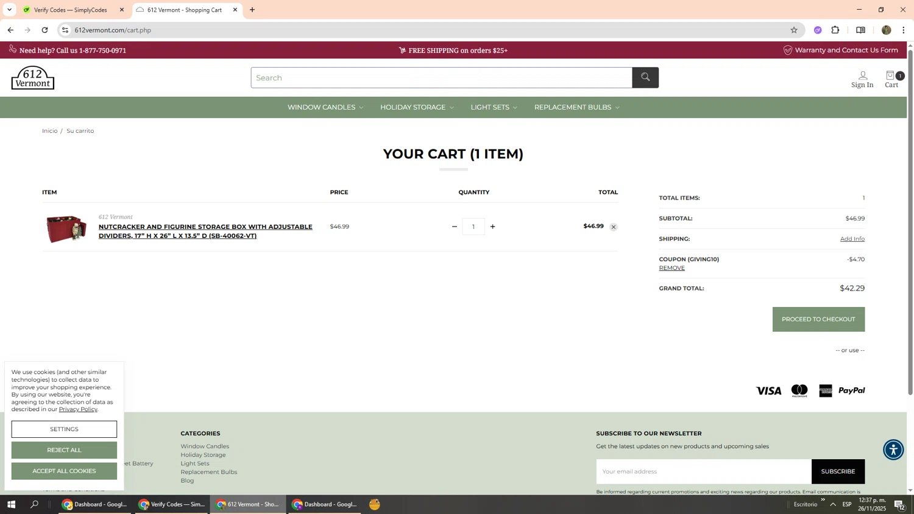Open the Blog footer link
This screenshot has height=514, width=914.
tap(187, 481)
